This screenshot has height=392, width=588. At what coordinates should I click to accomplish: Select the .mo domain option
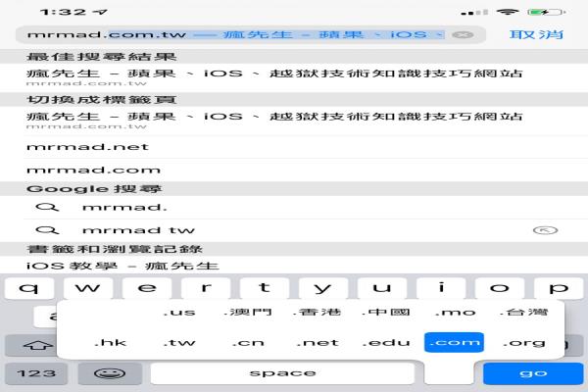(x=456, y=312)
